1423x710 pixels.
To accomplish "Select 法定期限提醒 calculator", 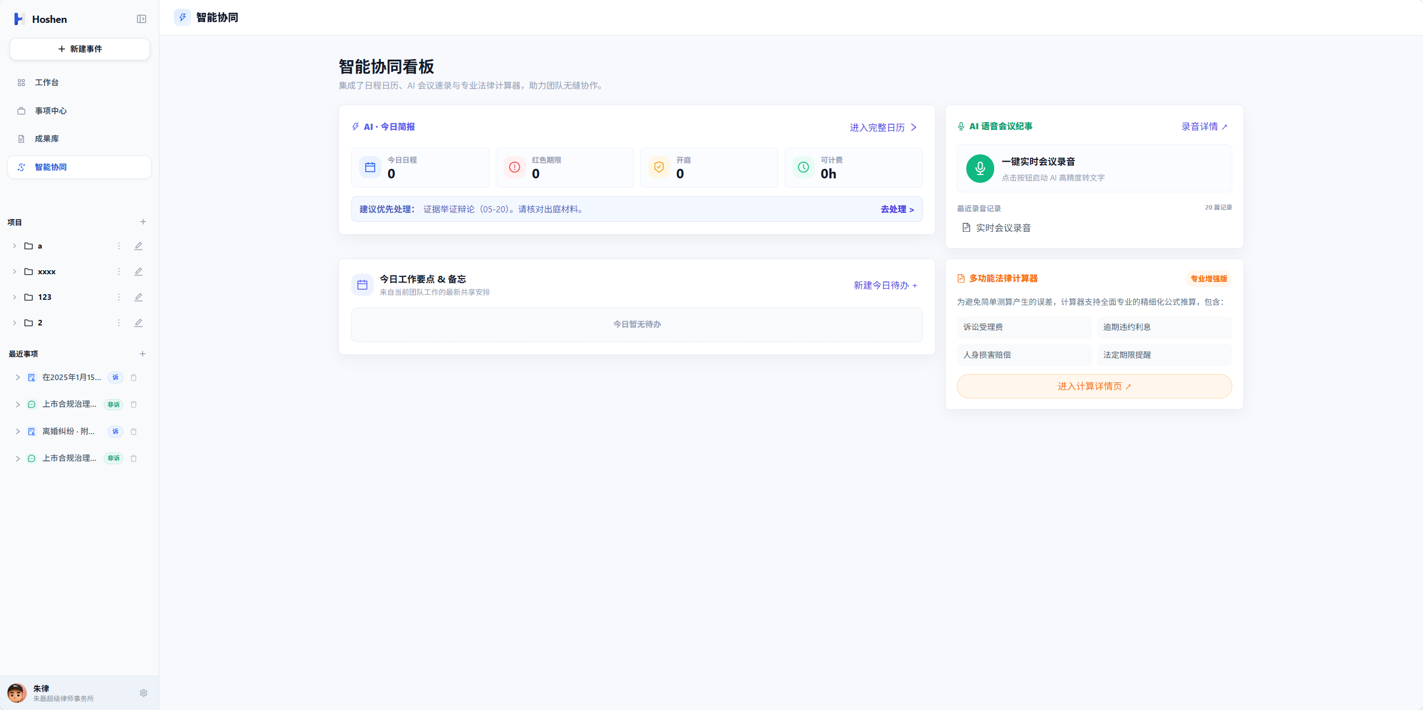I will pos(1164,355).
